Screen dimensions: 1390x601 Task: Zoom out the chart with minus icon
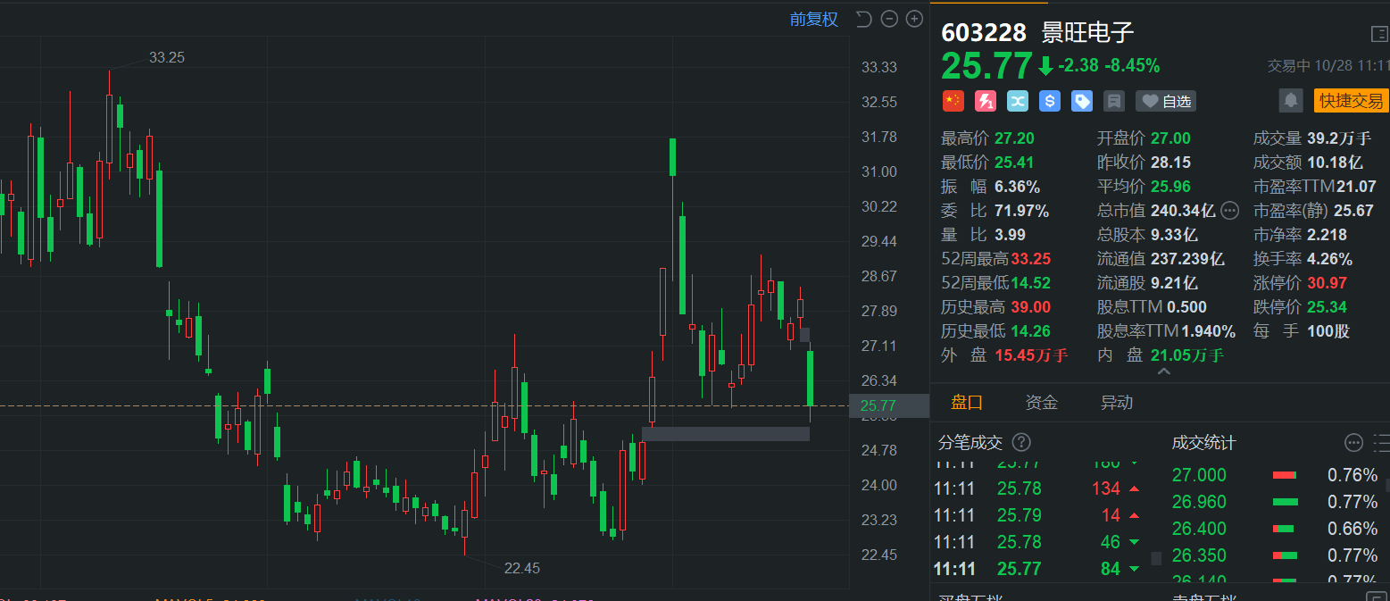(888, 19)
